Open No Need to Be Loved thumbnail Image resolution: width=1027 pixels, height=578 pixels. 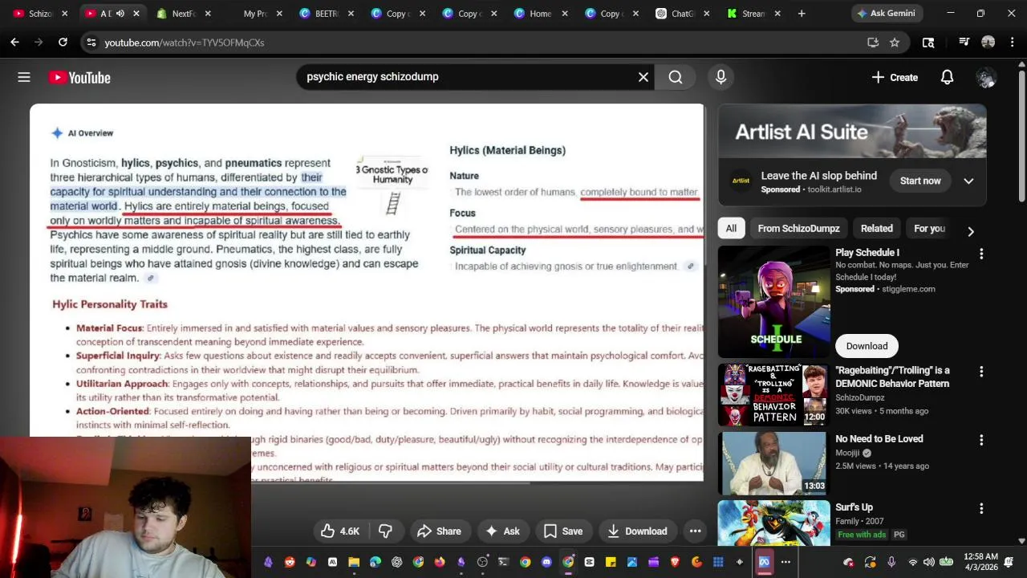click(773, 463)
